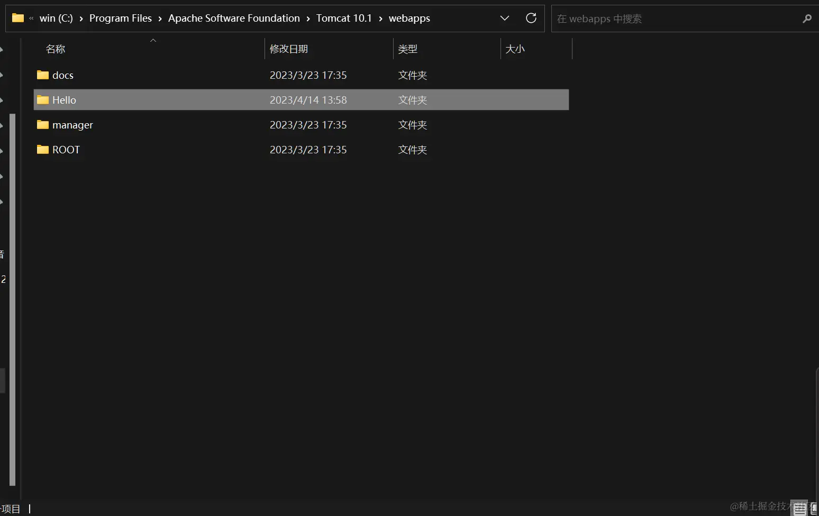Open the address bar history dropdown
819x516 pixels.
coord(505,18)
